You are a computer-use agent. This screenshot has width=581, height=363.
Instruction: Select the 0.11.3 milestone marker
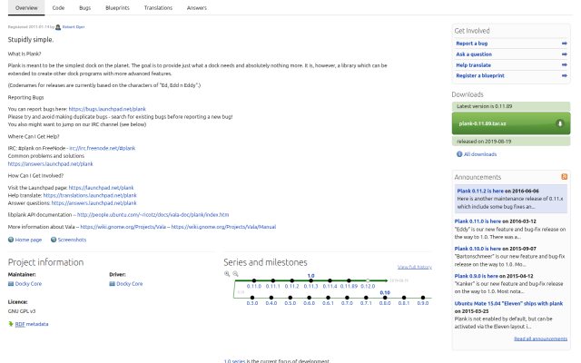[x=310, y=280]
